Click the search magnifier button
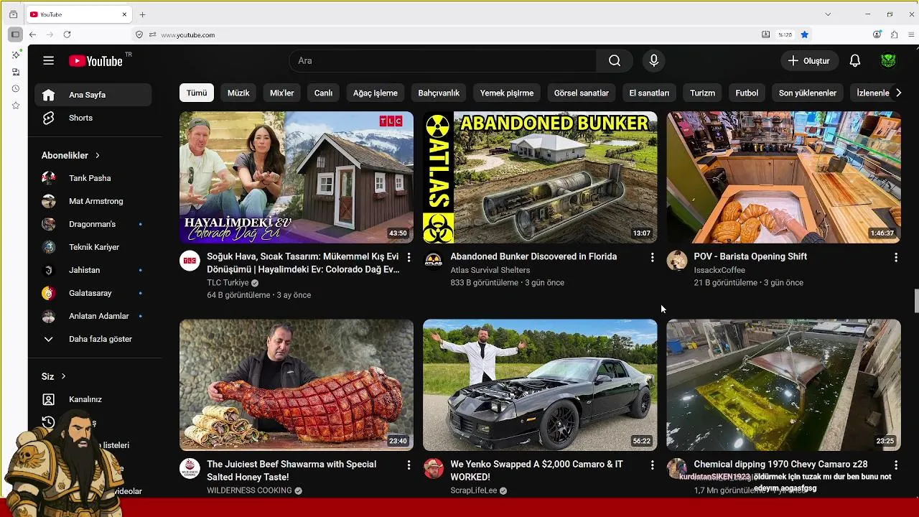This screenshot has height=517, width=919. tap(615, 61)
